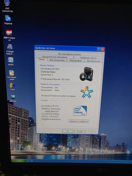Screen dimensions: 132x176
Task: Select the Lug'at desktop shortcut
Action: pyautogui.click(x=12, y=86)
